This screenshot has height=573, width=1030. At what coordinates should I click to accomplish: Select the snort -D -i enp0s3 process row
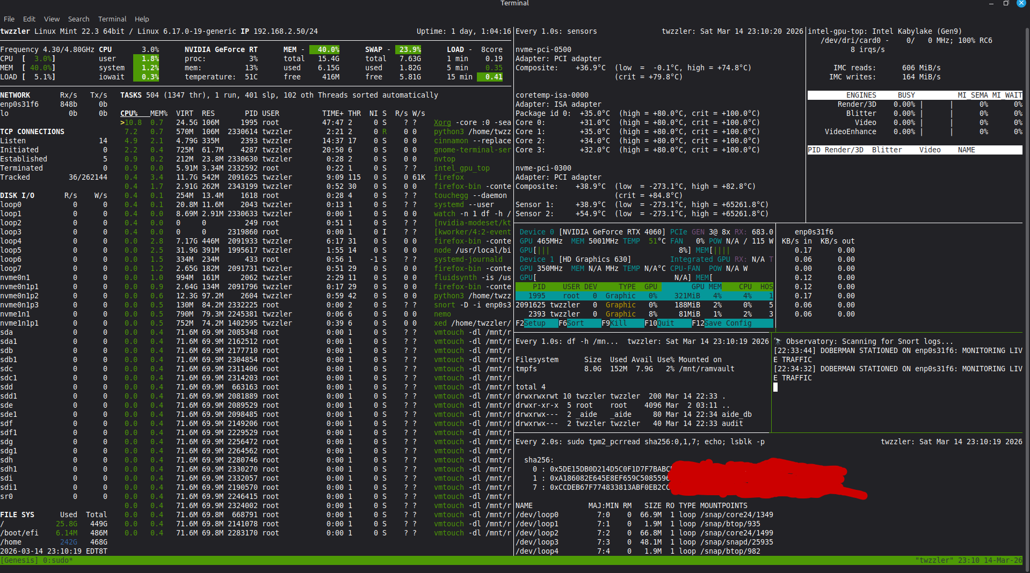[316, 305]
